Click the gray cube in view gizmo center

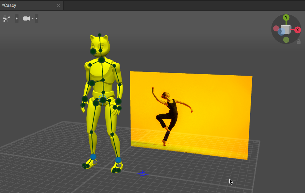286,29
